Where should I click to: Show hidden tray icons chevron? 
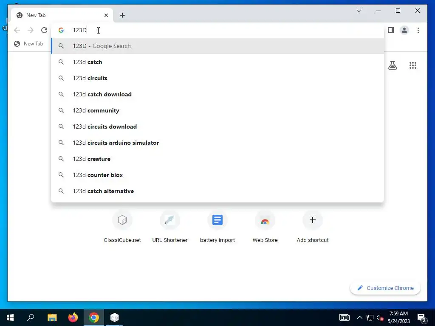(x=359, y=318)
